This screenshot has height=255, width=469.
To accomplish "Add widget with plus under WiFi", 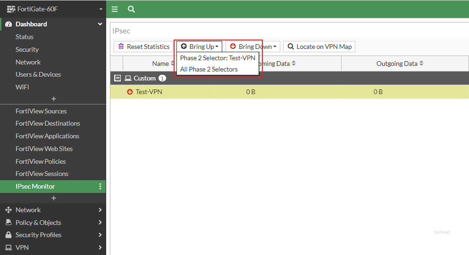I will [54, 99].
